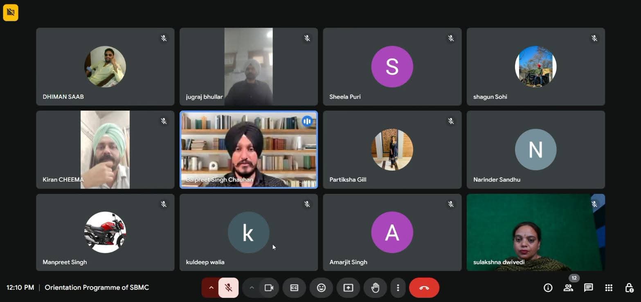Click muted mic icon on kuldeep walia tile
The height and width of the screenshot is (302, 641).
tap(307, 204)
